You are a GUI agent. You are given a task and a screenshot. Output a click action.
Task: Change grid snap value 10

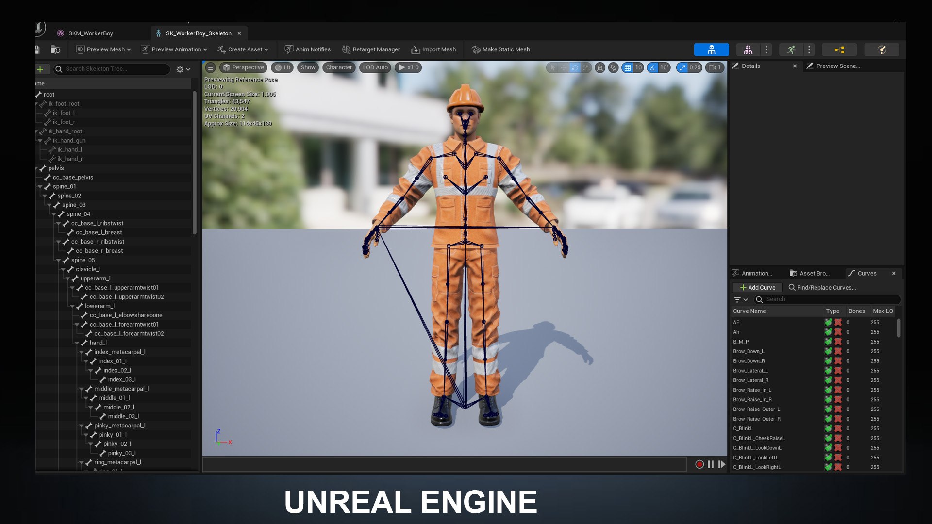638,67
